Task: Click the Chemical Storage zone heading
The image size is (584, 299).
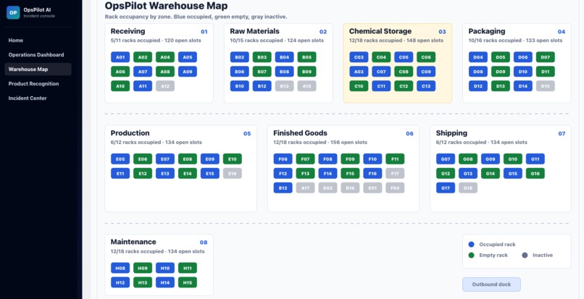Action: 380,31
